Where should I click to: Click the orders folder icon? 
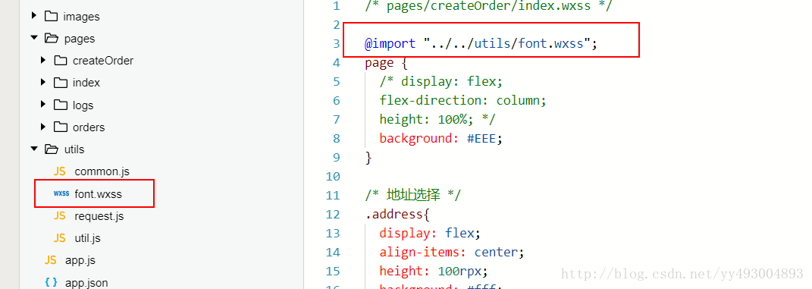[61, 127]
